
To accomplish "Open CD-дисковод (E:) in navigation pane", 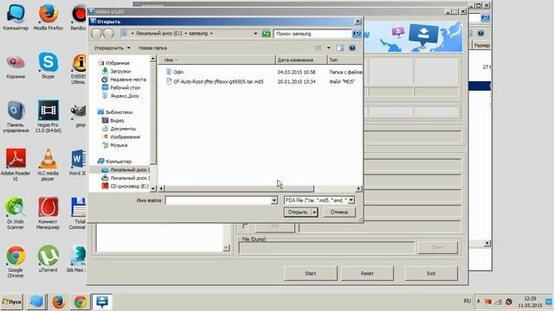I will click(x=129, y=186).
